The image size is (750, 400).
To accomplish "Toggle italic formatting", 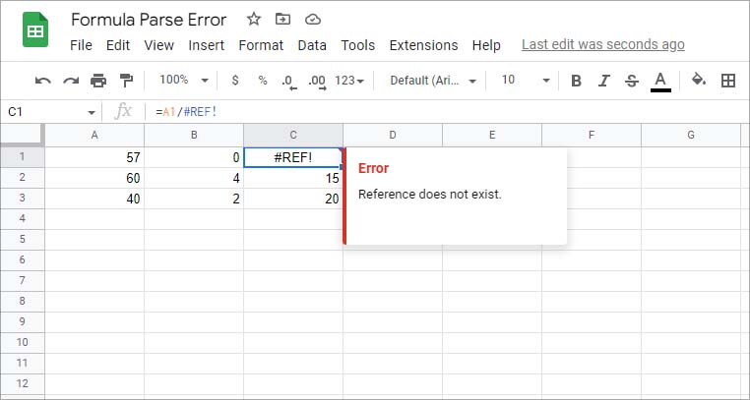I will (604, 81).
